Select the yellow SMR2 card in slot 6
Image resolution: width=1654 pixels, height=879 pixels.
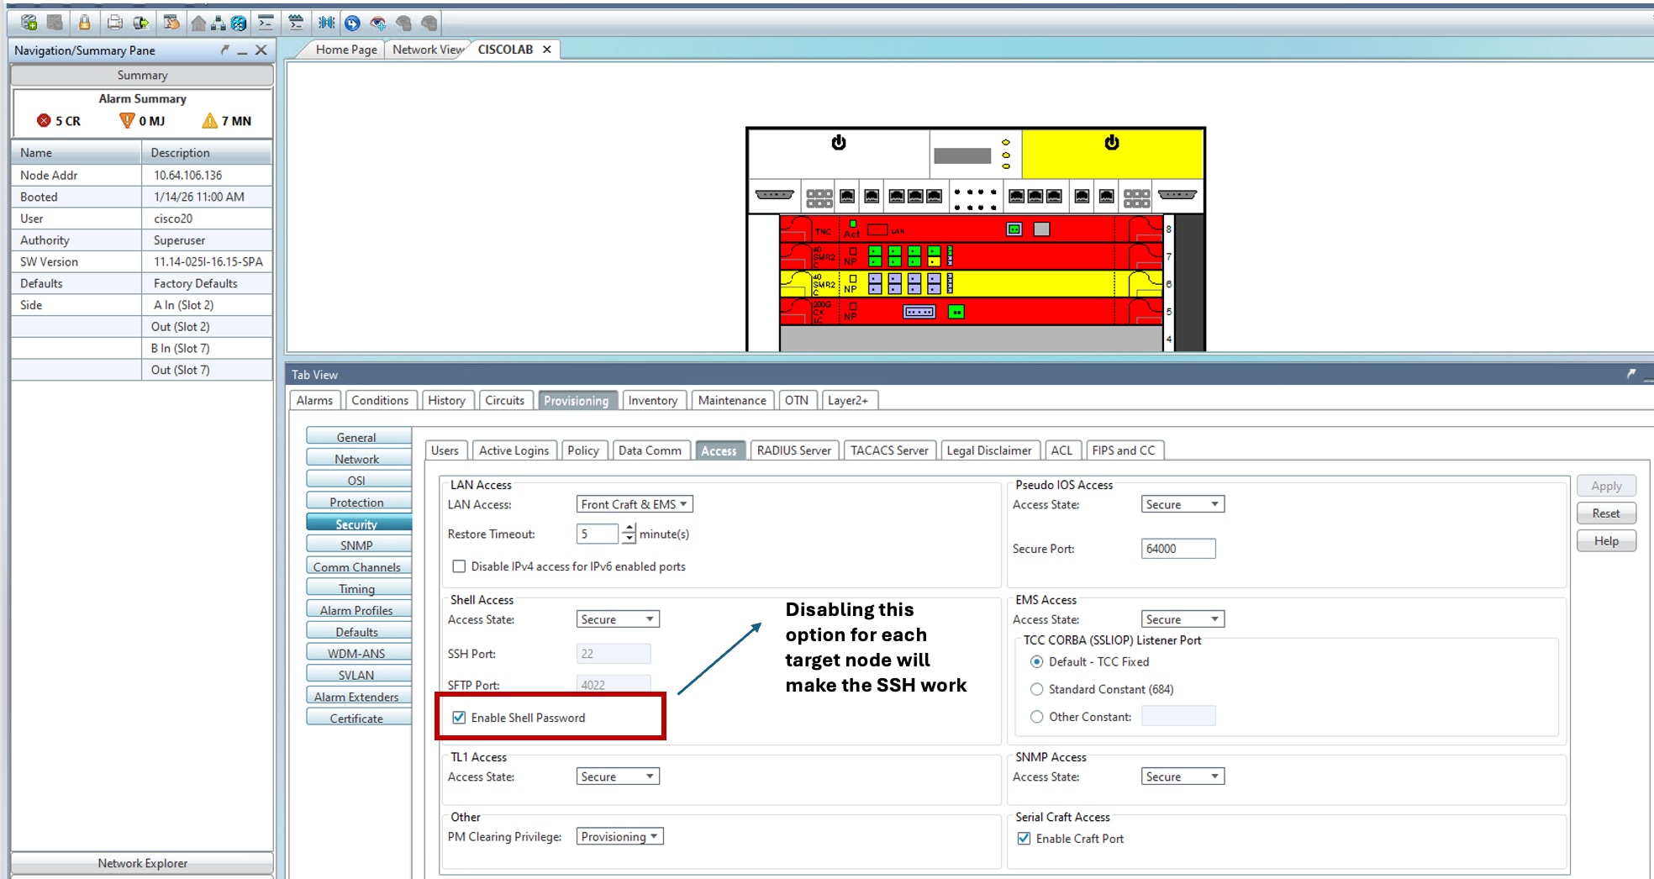tap(971, 284)
